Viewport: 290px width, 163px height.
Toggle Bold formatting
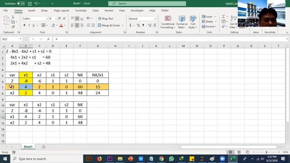[x=24, y=25]
